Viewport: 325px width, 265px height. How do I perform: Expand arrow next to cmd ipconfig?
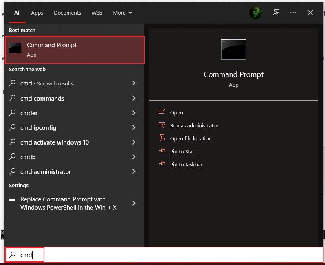pyautogui.click(x=134, y=127)
